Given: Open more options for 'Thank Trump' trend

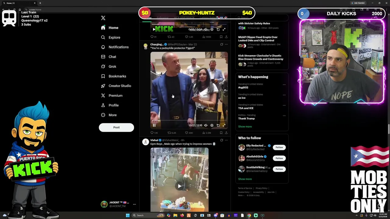Looking at the screenshot, I should (284, 116).
